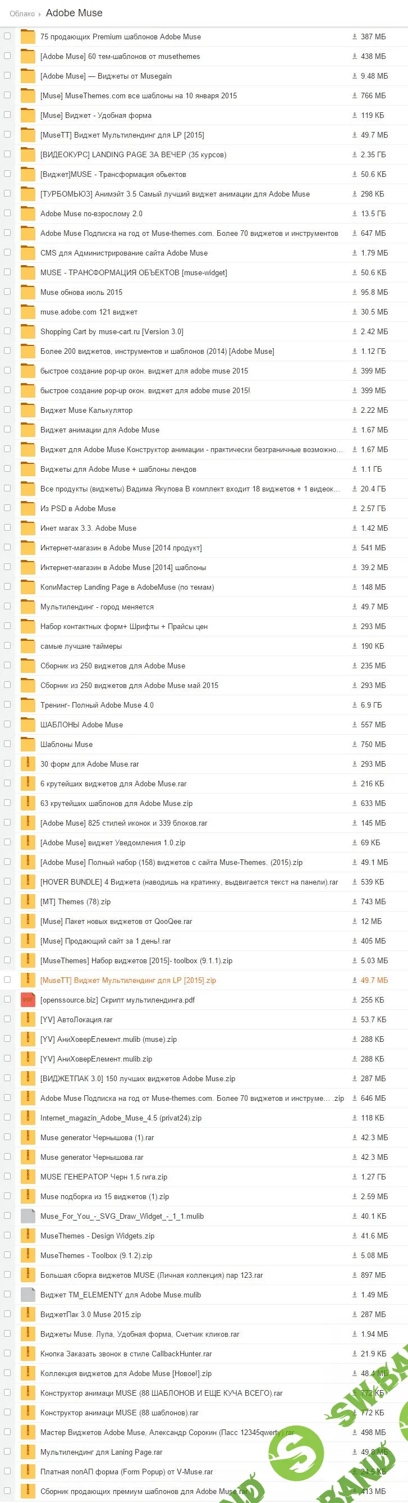
Task: Click the Adobe Muse breadcrumb title
Action: pyautogui.click(x=74, y=13)
